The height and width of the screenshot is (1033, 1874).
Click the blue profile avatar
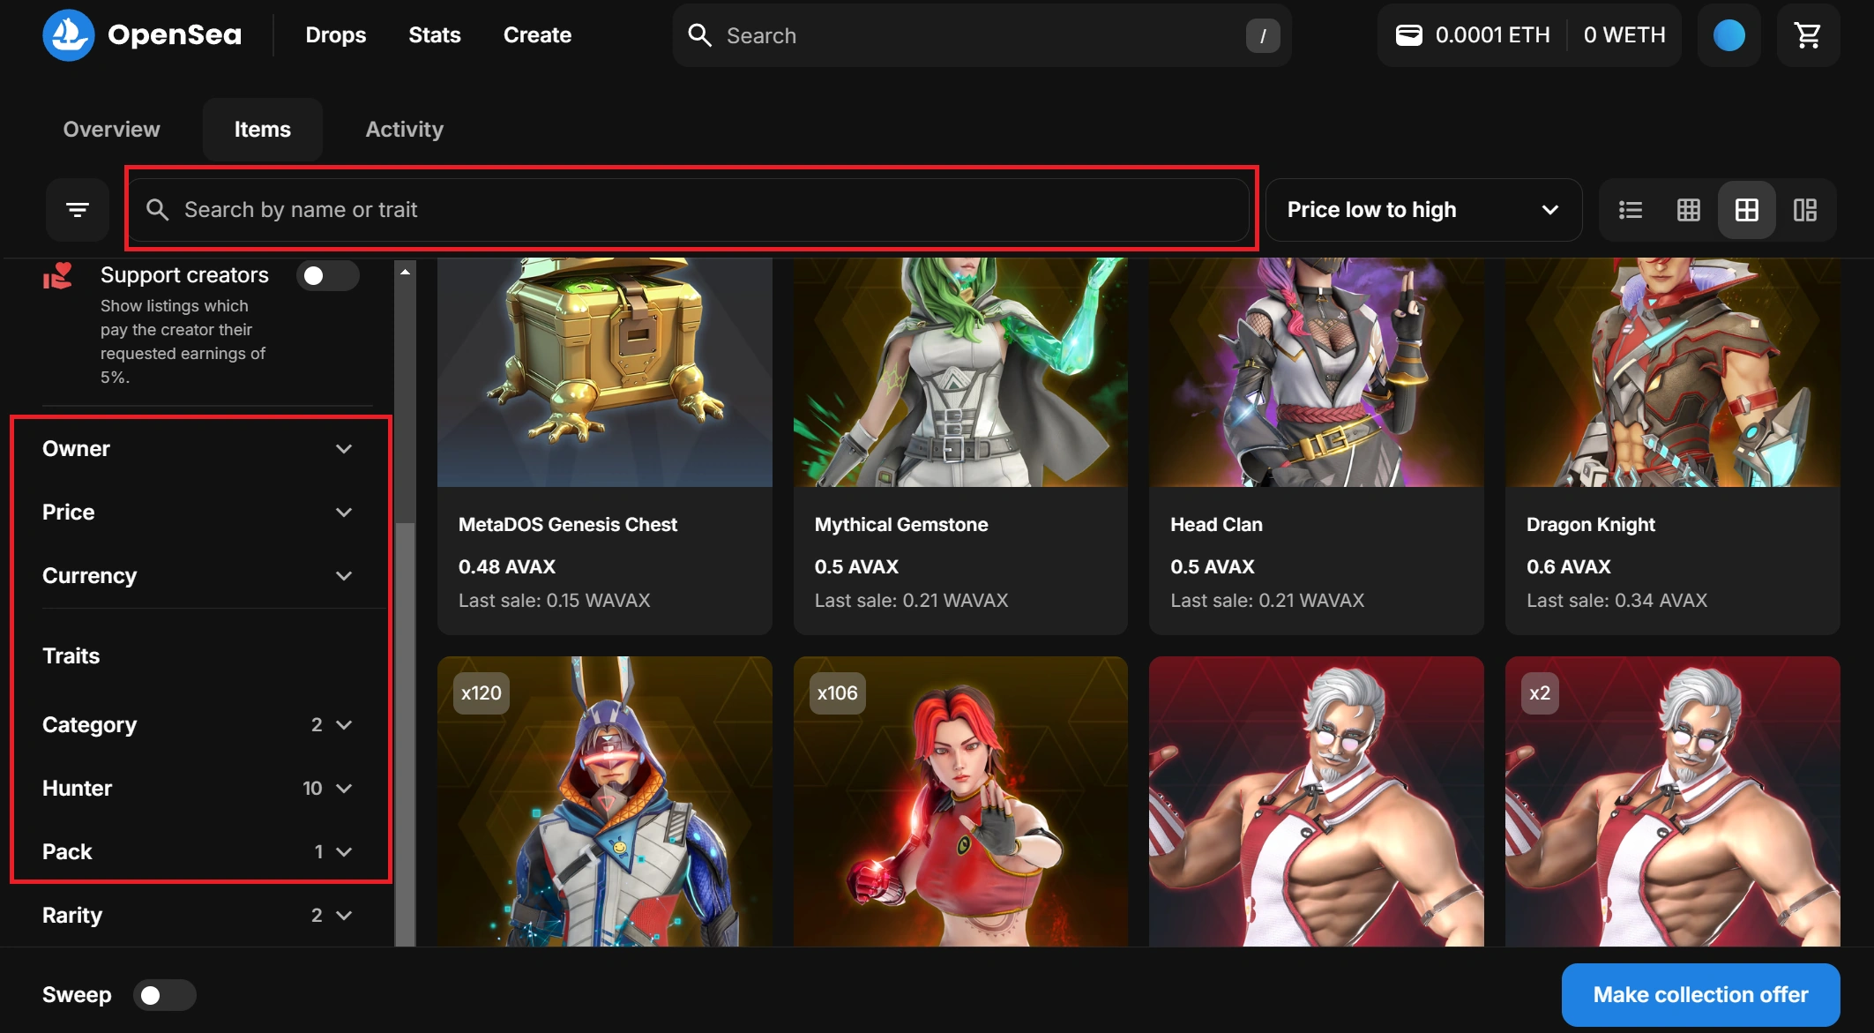[1728, 35]
